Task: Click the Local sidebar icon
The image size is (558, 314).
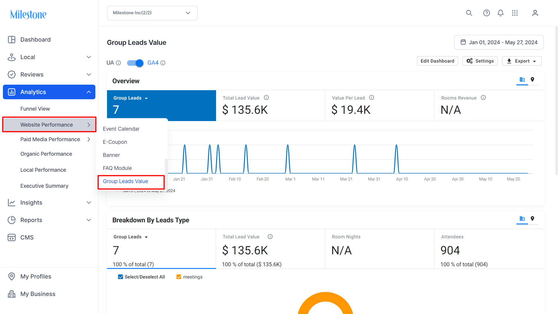Action: point(12,57)
